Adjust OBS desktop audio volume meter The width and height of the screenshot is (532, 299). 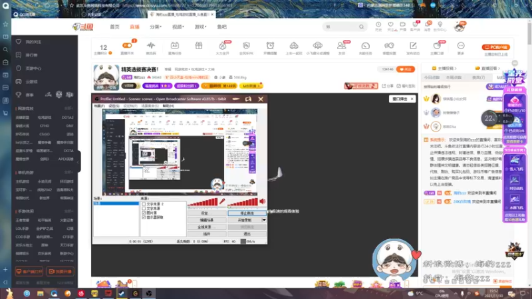[x=243, y=202]
